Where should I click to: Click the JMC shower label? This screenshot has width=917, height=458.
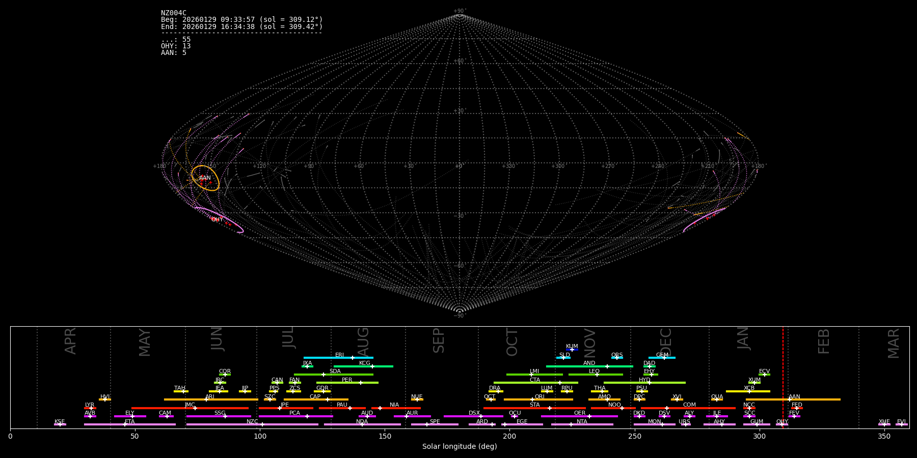point(190,405)
